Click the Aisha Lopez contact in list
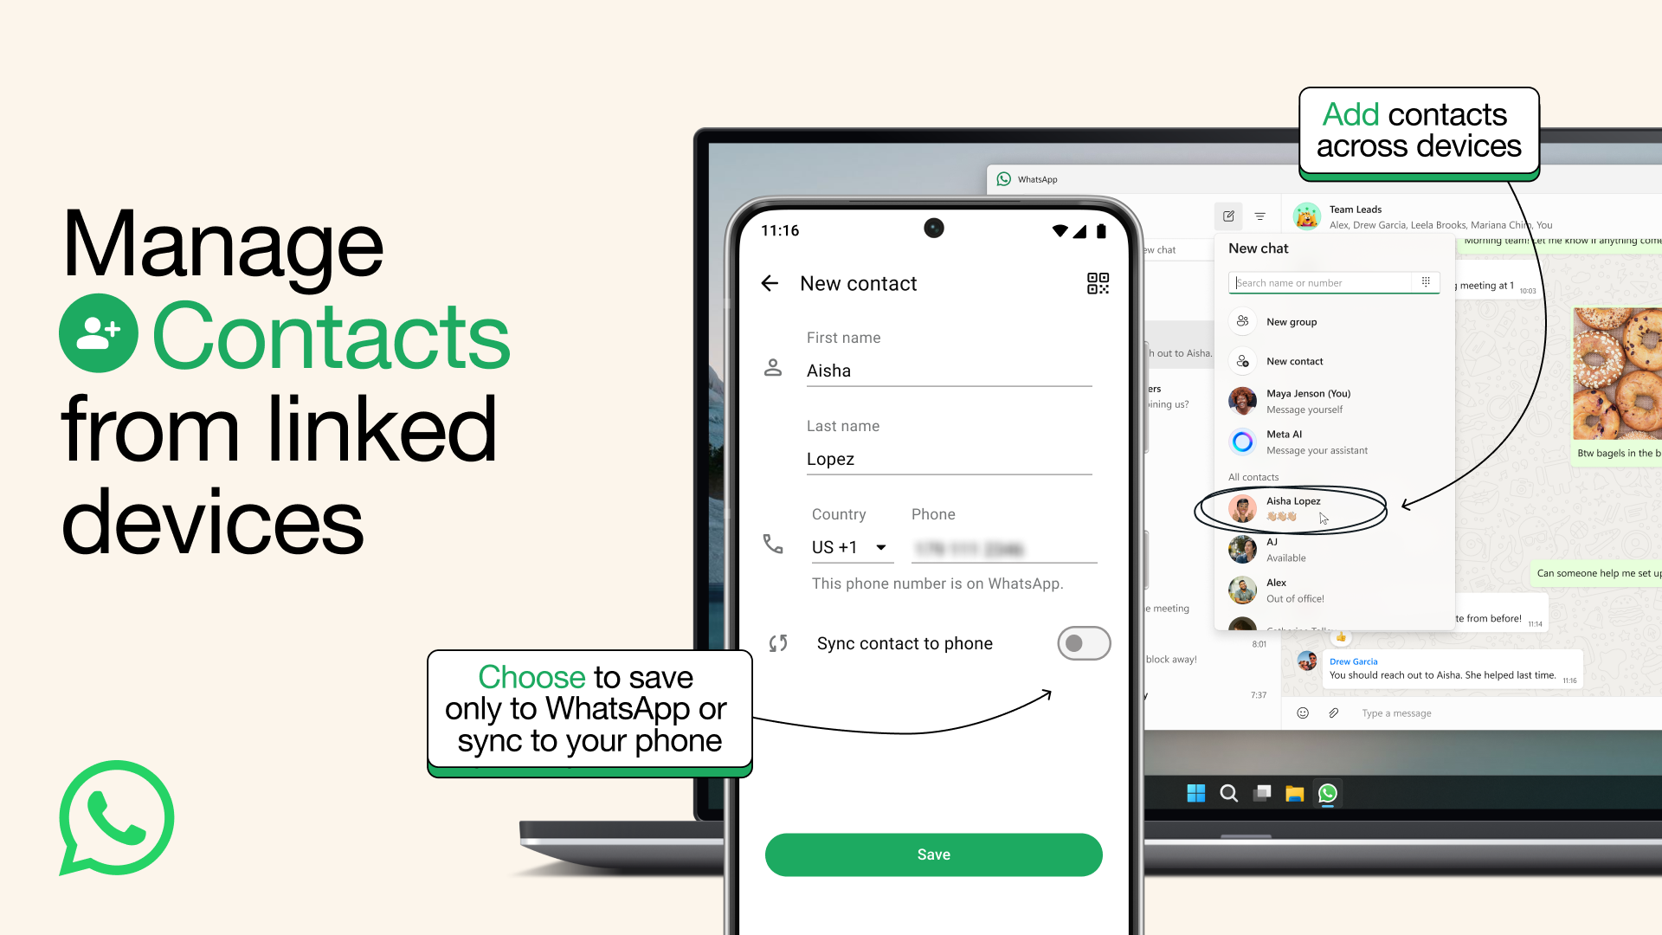Image resolution: width=1662 pixels, height=935 pixels. pyautogui.click(x=1293, y=508)
